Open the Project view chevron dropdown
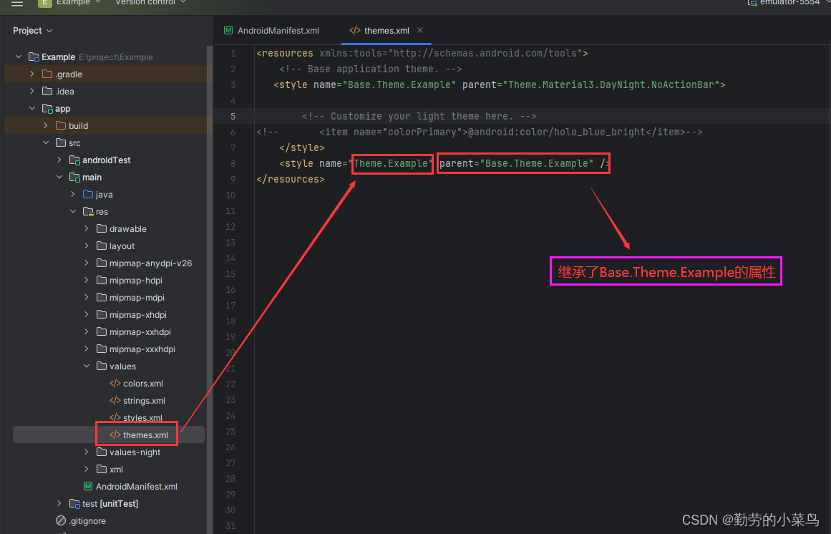The image size is (831, 534). pyautogui.click(x=49, y=30)
